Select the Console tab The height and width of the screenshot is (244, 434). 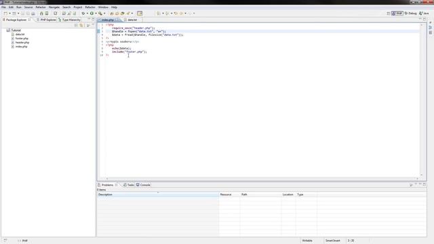pyautogui.click(x=143, y=185)
